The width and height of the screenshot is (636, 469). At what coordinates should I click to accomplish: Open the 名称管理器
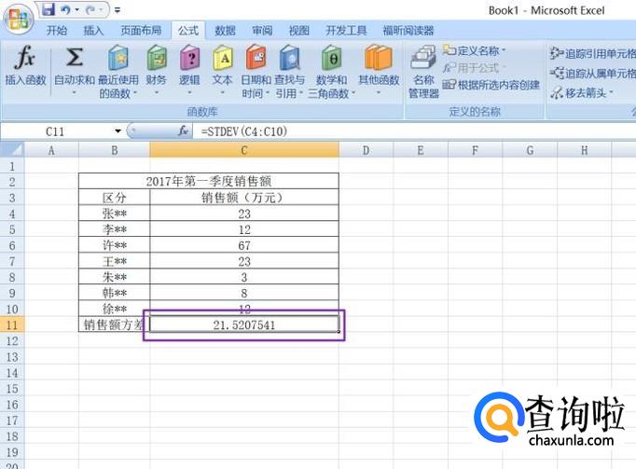pyautogui.click(x=423, y=72)
